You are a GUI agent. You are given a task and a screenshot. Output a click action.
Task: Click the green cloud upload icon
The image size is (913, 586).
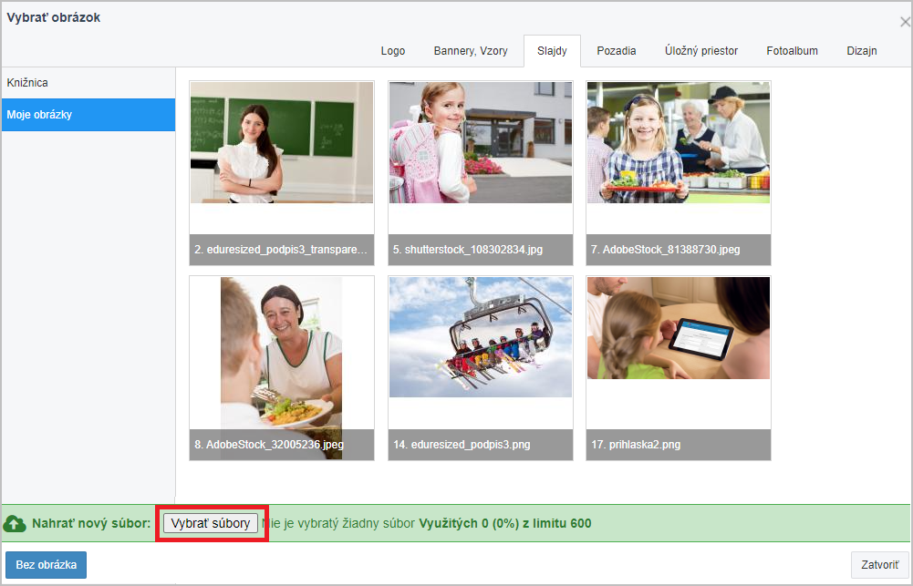15,524
